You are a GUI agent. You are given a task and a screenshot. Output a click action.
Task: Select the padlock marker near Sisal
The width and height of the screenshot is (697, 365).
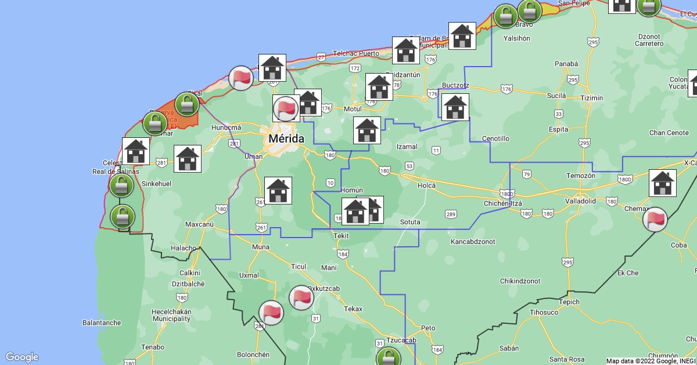click(x=187, y=104)
